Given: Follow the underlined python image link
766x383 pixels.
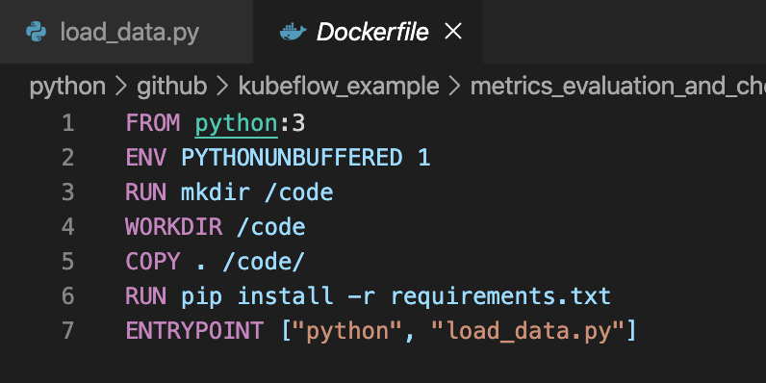Looking at the screenshot, I should [237, 123].
